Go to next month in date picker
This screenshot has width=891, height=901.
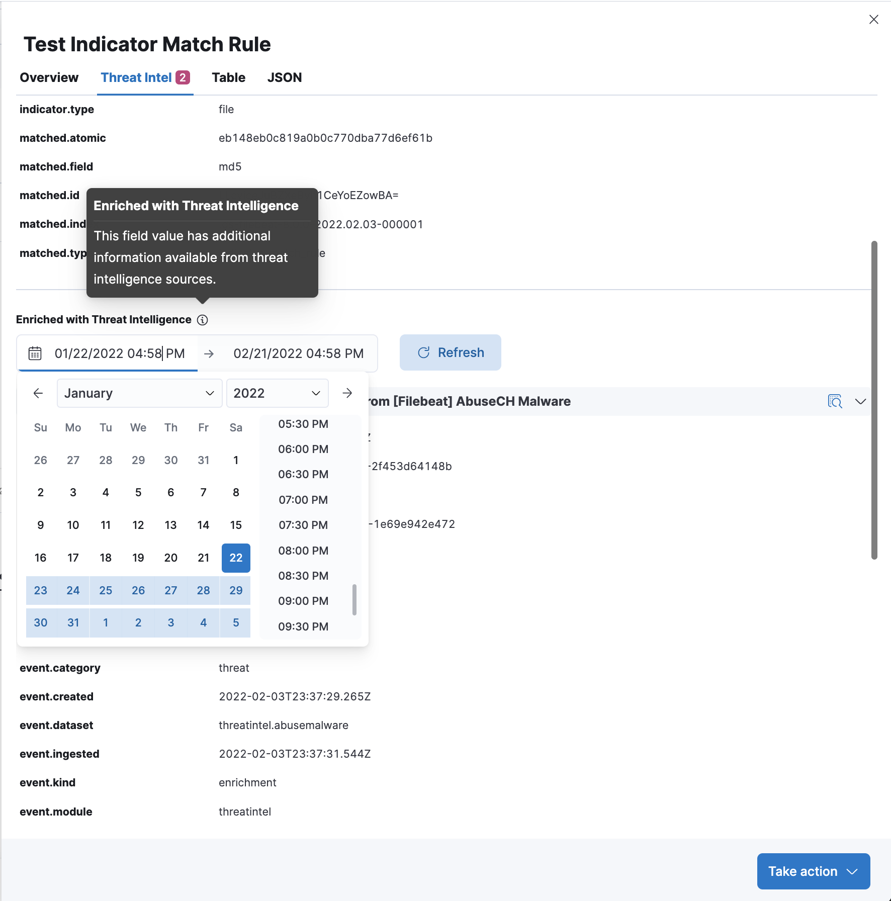347,393
